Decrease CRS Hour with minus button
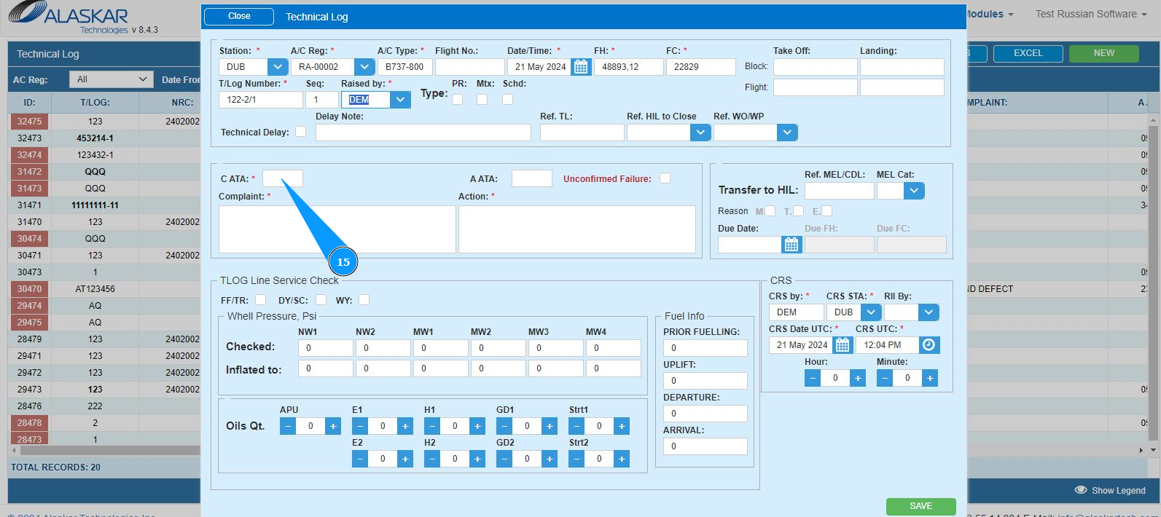Image resolution: width=1161 pixels, height=517 pixels. coord(813,378)
